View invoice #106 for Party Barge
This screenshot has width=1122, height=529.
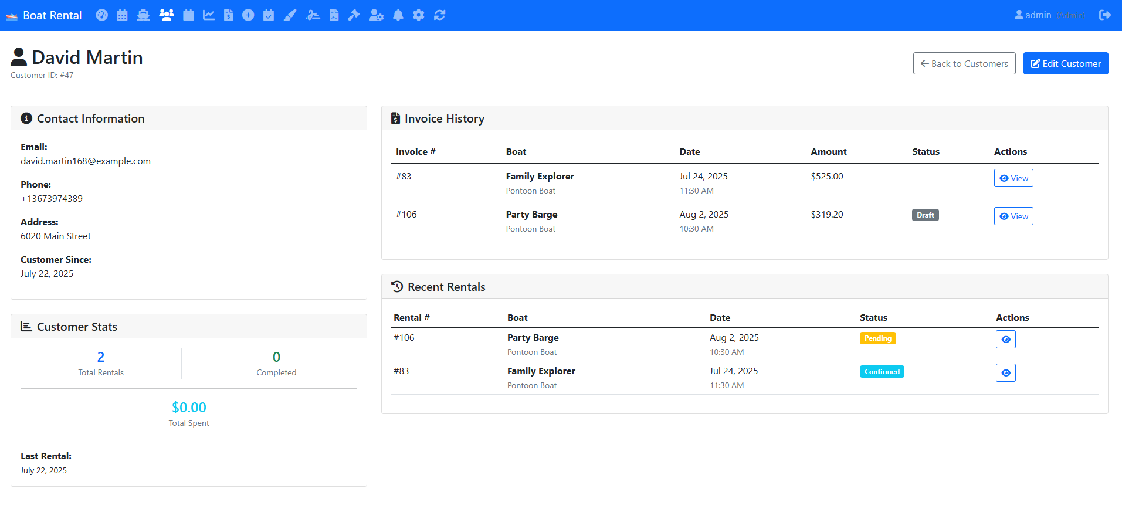click(x=1013, y=216)
